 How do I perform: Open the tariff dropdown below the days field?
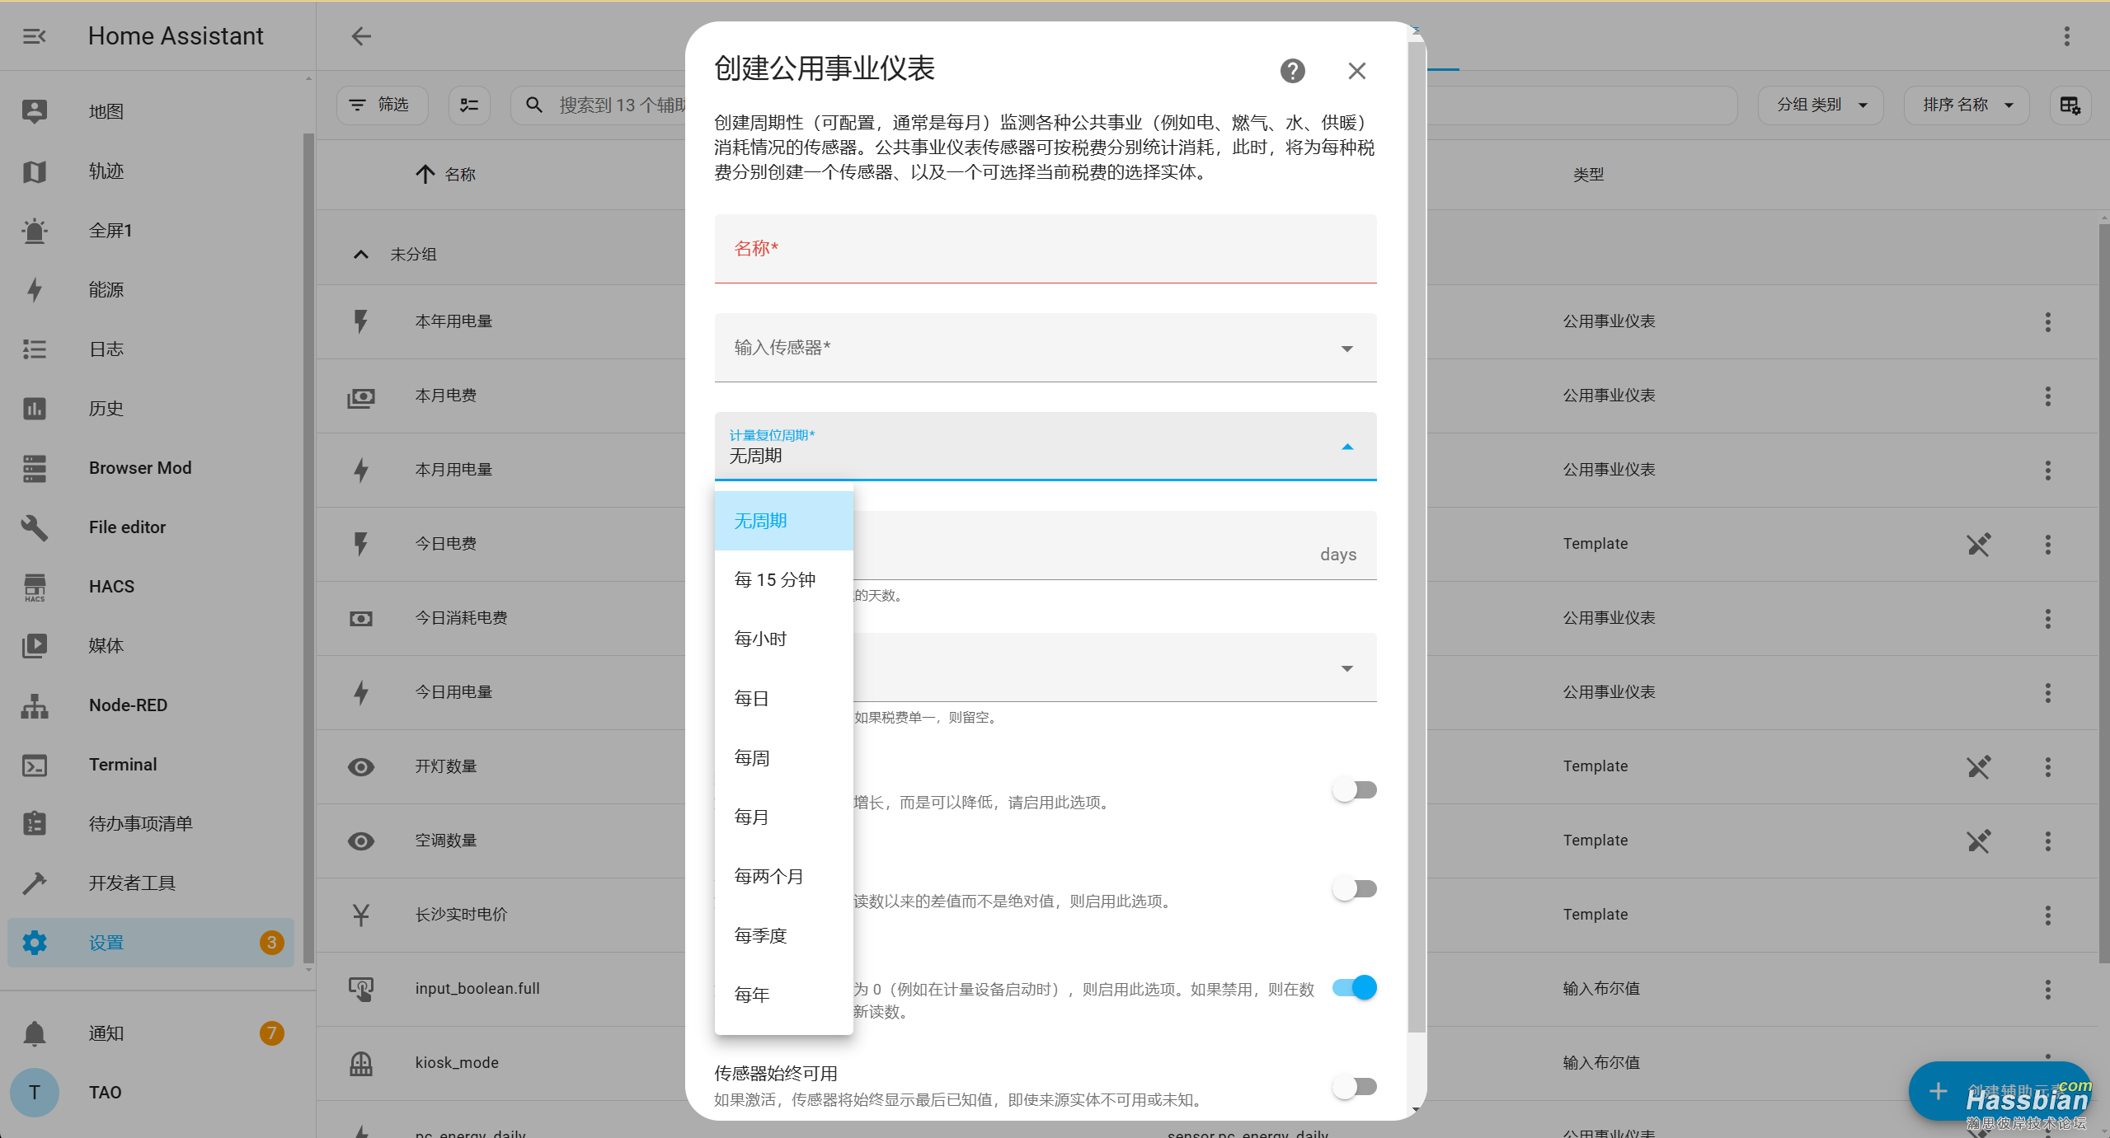tap(1115, 667)
